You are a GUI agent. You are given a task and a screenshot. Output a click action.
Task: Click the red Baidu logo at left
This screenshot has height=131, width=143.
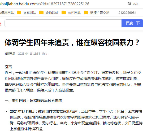coord(0,24)
